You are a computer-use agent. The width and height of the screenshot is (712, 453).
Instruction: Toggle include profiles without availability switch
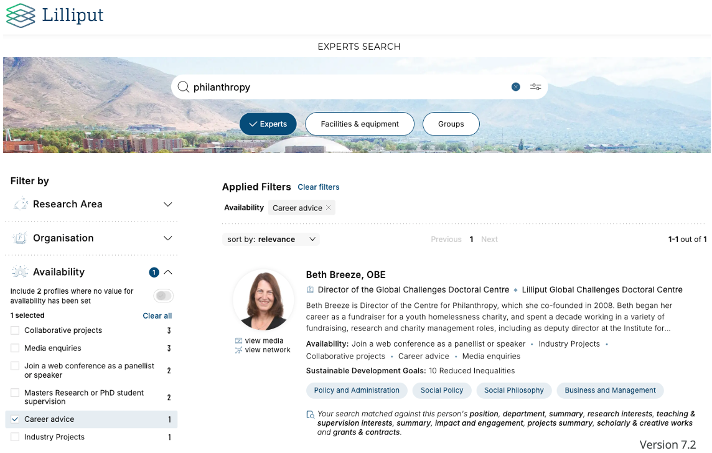tap(164, 296)
